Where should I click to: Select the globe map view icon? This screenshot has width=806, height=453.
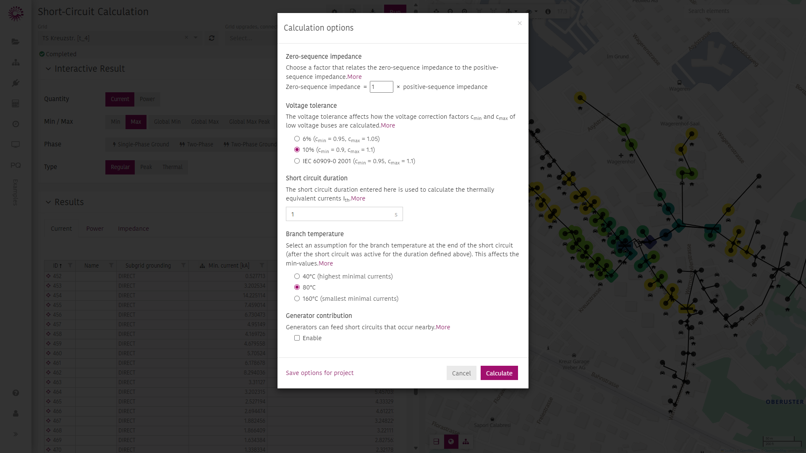451,442
